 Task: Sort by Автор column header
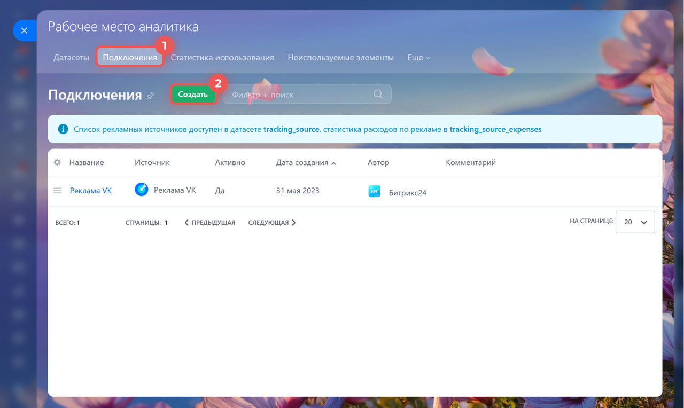378,162
